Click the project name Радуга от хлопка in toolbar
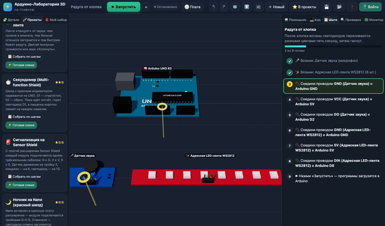This screenshot has width=385, height=226. point(86,7)
